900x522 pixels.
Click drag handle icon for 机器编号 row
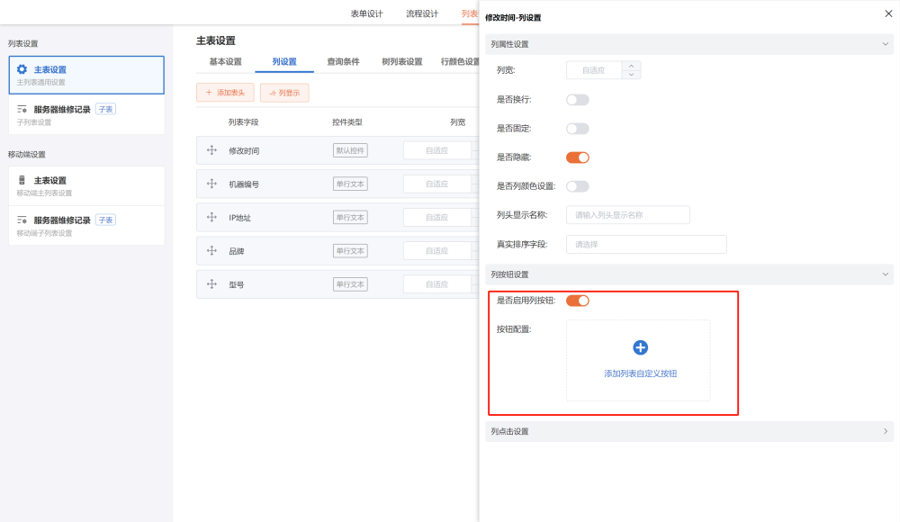coord(212,184)
